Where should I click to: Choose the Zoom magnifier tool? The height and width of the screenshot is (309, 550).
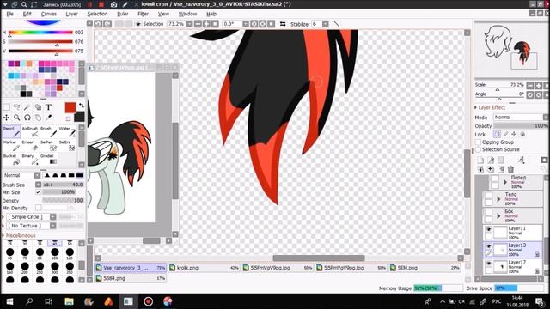17,118
